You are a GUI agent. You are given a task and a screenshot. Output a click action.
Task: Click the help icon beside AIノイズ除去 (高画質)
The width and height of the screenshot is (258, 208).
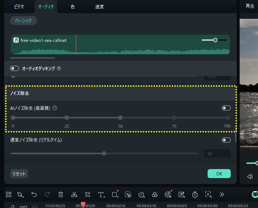(55, 108)
